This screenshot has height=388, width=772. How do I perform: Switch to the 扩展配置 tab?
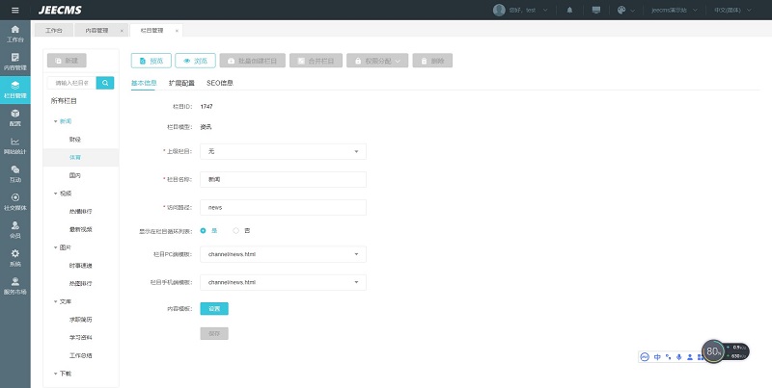pyautogui.click(x=181, y=83)
